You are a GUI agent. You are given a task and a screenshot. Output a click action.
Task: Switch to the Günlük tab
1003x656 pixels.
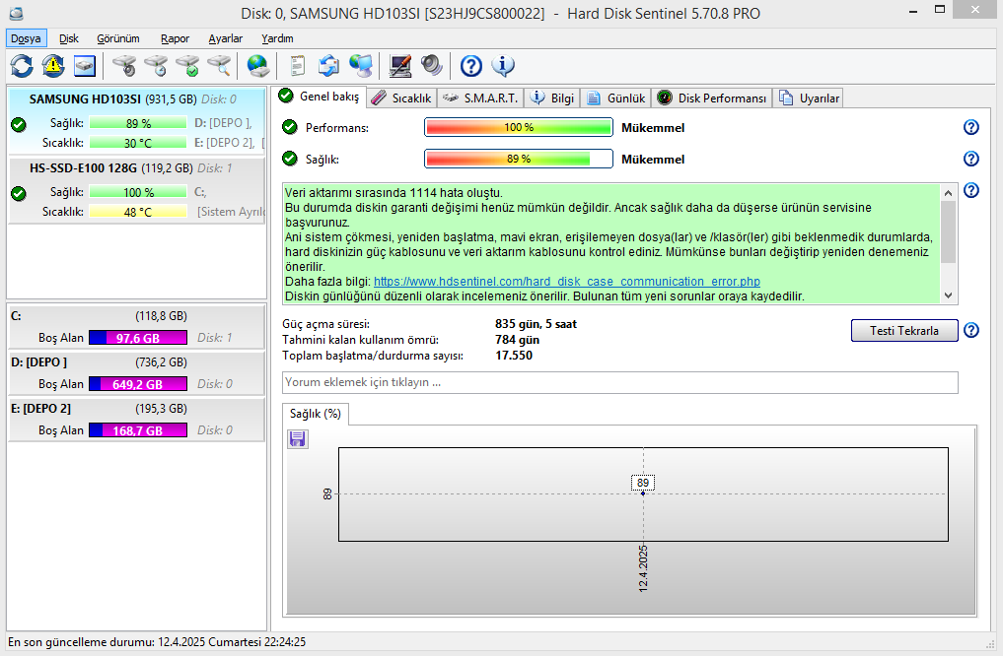coord(615,98)
